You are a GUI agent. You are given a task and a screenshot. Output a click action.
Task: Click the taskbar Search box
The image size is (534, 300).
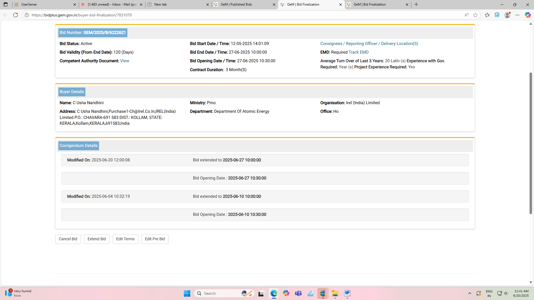tap(224, 293)
